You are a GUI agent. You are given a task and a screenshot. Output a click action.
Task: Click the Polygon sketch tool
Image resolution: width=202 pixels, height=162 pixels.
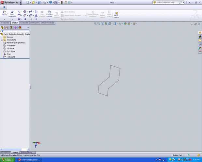[25, 19]
